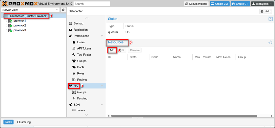Collapse the Status panel

click(x=270, y=19)
